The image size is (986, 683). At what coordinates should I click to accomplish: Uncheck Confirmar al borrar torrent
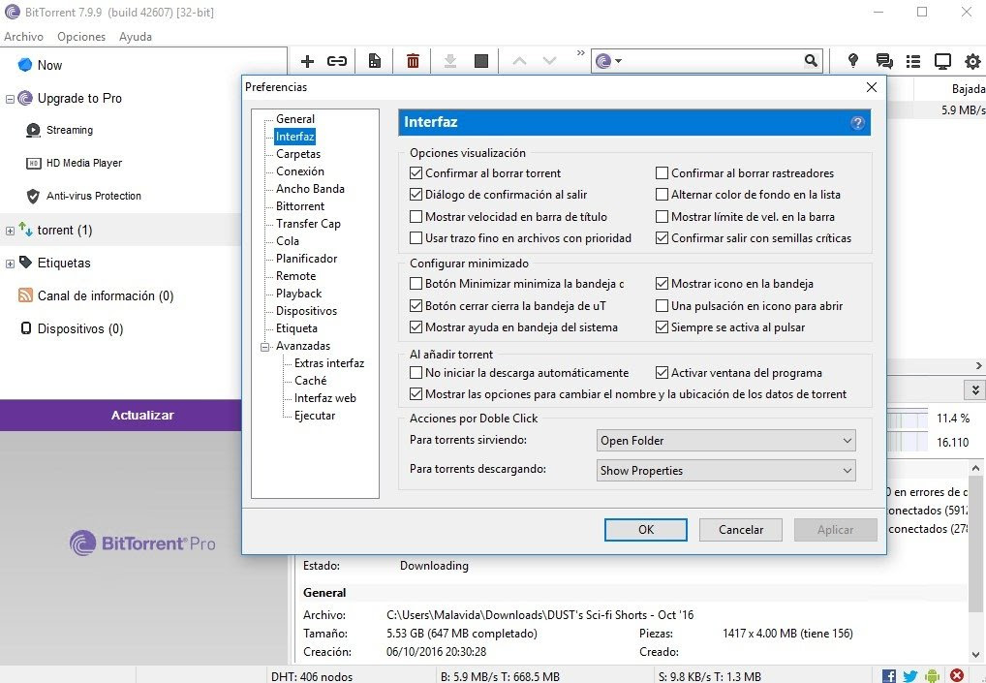tap(416, 173)
